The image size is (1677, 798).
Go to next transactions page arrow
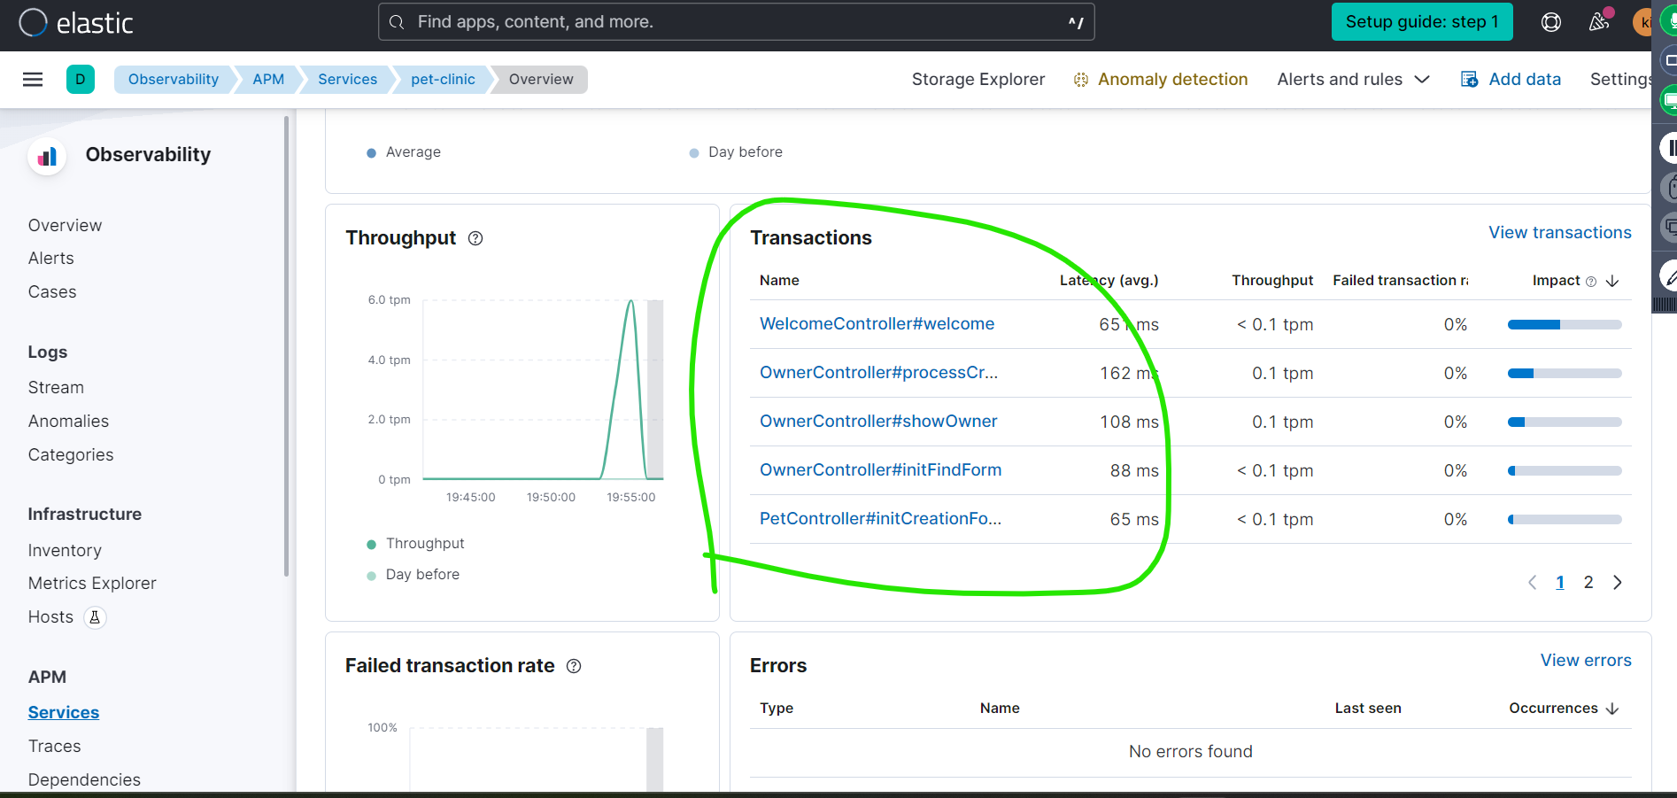(x=1617, y=583)
